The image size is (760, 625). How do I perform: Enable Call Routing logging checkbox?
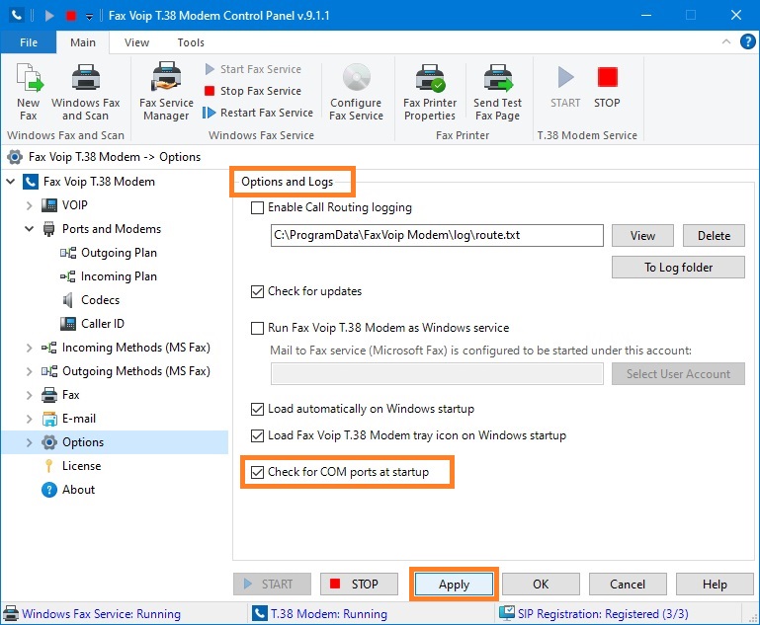tap(257, 208)
